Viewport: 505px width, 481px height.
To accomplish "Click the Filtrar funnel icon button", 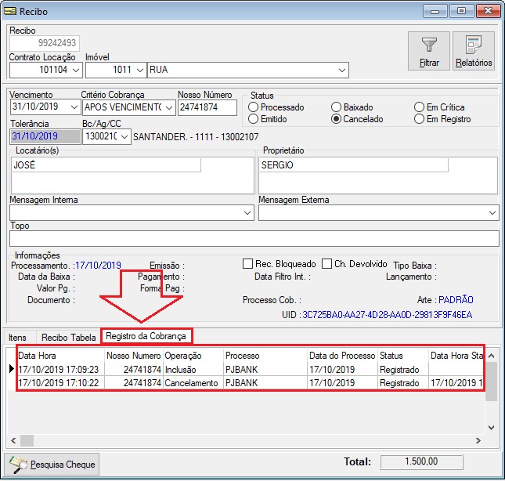I will [429, 52].
